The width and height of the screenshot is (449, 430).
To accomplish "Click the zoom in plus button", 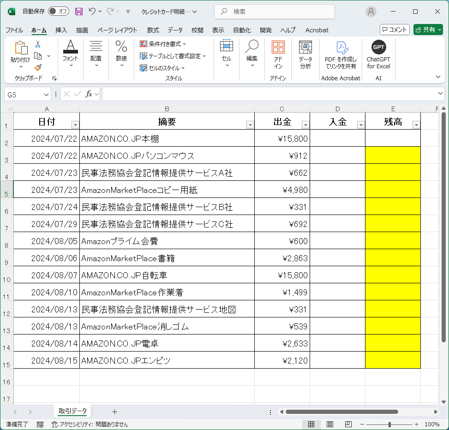I will [416, 424].
